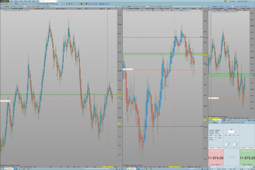
Task: Open the Aide menu
Action: click(x=37, y=1)
